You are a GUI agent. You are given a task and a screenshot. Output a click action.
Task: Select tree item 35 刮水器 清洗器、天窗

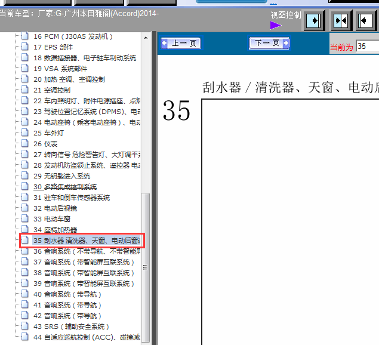pyautogui.click(x=87, y=241)
